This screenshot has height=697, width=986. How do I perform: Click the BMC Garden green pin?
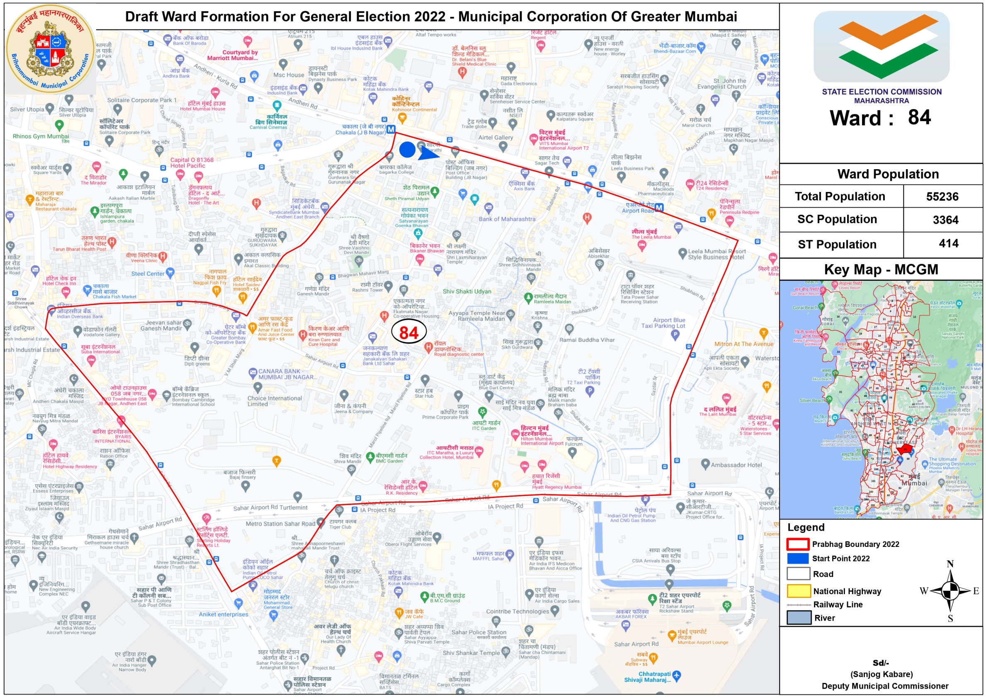click(x=370, y=457)
